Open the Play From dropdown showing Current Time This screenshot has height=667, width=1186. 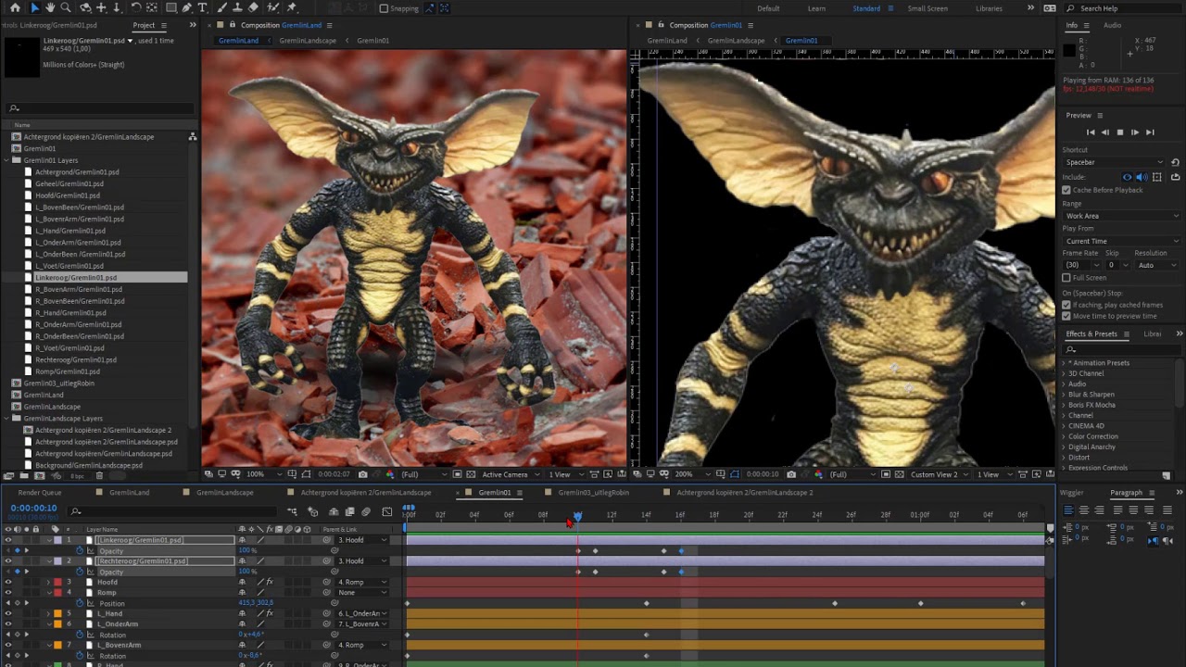point(1121,241)
